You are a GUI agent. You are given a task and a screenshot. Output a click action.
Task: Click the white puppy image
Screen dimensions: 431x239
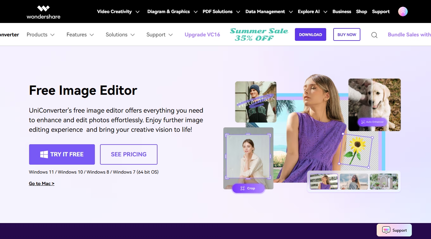(x=374, y=105)
